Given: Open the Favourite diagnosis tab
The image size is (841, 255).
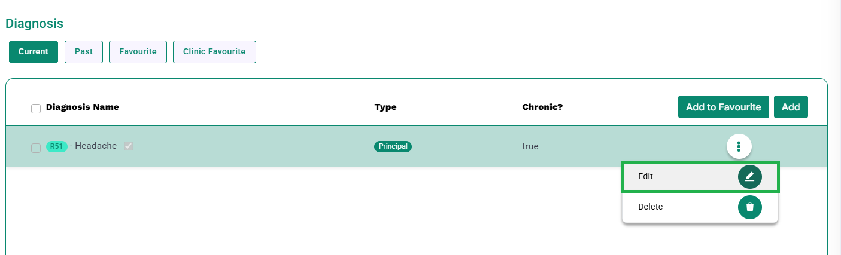Looking at the screenshot, I should tap(138, 51).
